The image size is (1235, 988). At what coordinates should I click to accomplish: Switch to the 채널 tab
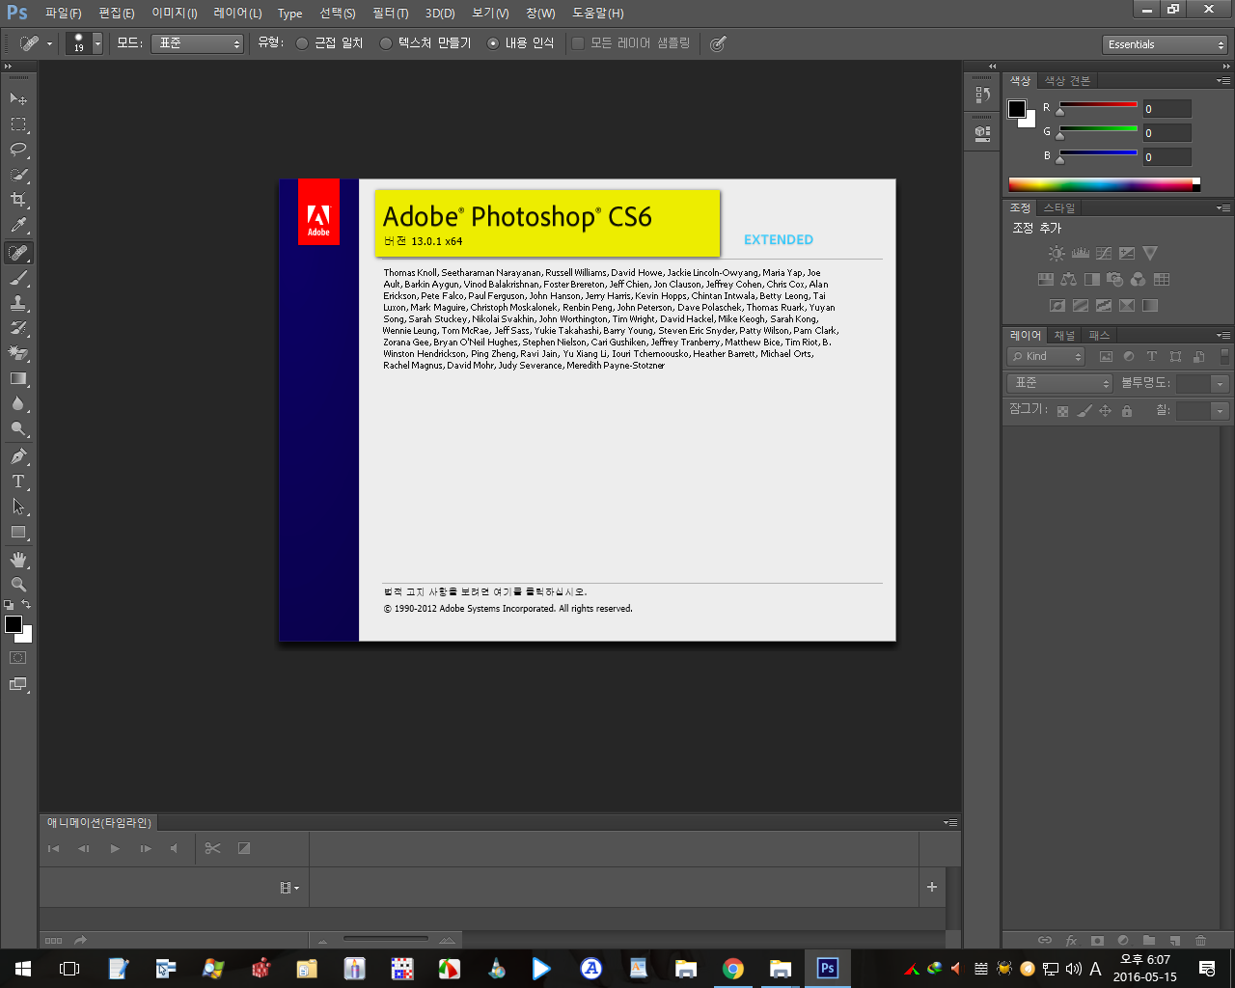coord(1064,335)
